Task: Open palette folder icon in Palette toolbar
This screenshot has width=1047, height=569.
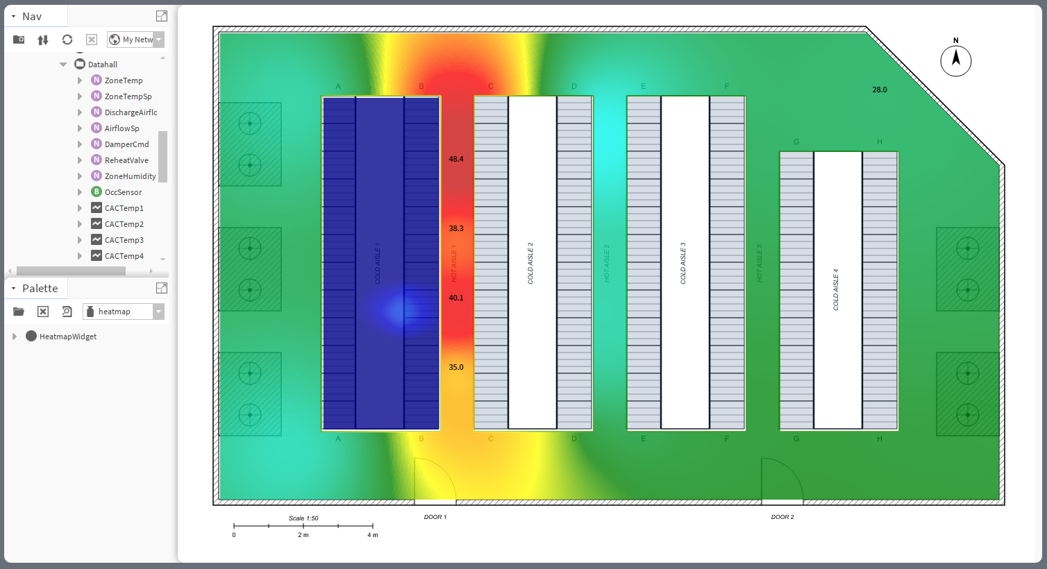Action: (19, 312)
